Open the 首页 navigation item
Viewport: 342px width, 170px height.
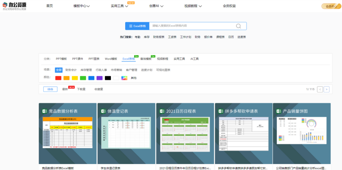tap(49, 6)
